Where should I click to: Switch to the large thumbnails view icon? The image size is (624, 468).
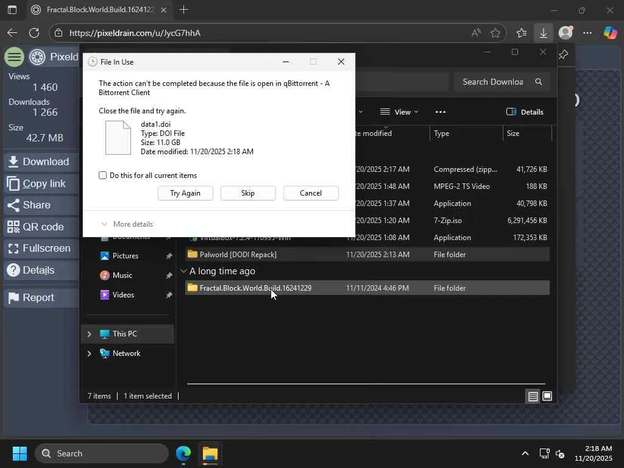547,396
